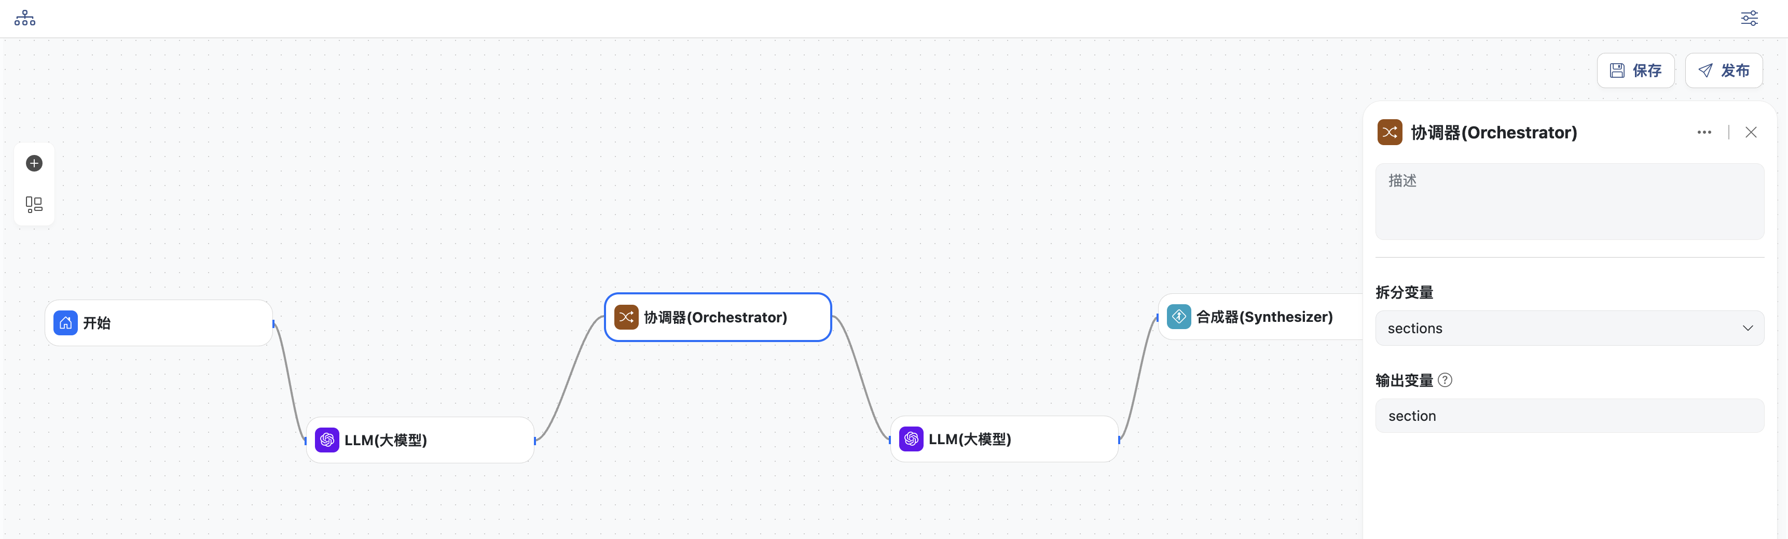Image resolution: width=1788 pixels, height=539 pixels.
Task: Click the 保存 save button
Action: 1635,70
